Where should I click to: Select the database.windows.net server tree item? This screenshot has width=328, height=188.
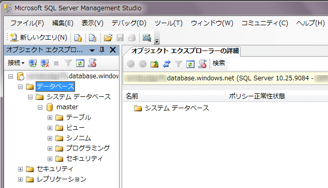[72, 76]
